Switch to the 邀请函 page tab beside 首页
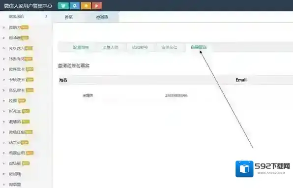Screen dimensions: 293x188 (x=102, y=17)
